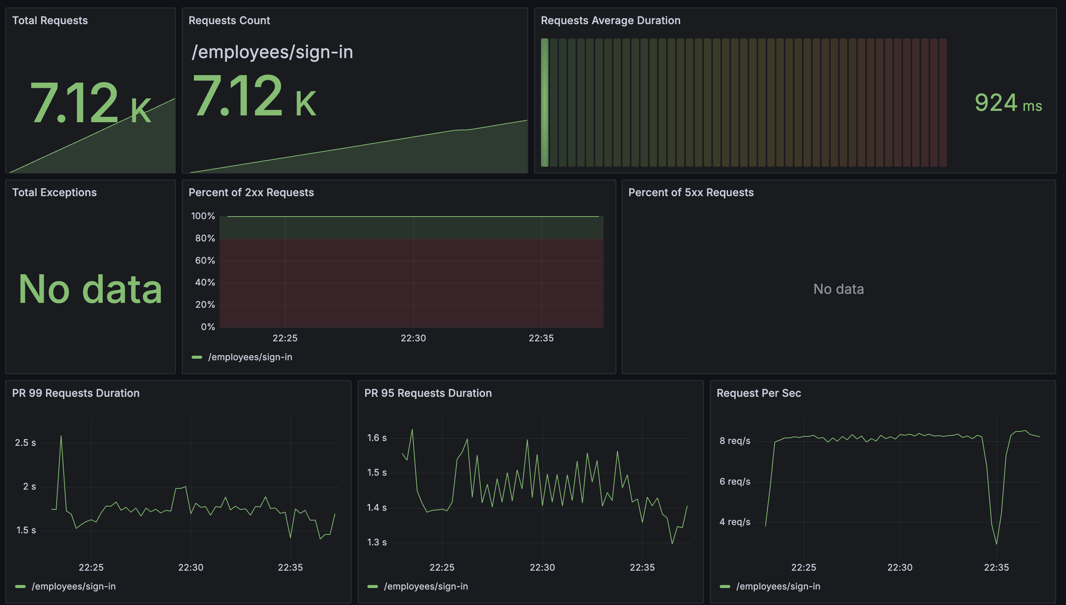Open Requests Count panel title menu
The image size is (1066, 605).
point(229,20)
